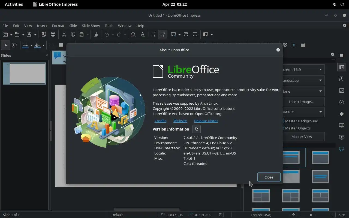Click the Slide Layout icon in toolbar
The image size is (349, 218).
(206, 34)
